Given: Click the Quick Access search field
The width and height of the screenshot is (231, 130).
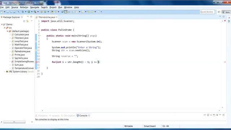Looking at the screenshot, I should [x=207, y=12].
